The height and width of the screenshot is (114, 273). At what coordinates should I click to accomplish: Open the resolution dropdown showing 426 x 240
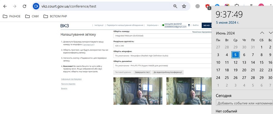tap(163, 46)
